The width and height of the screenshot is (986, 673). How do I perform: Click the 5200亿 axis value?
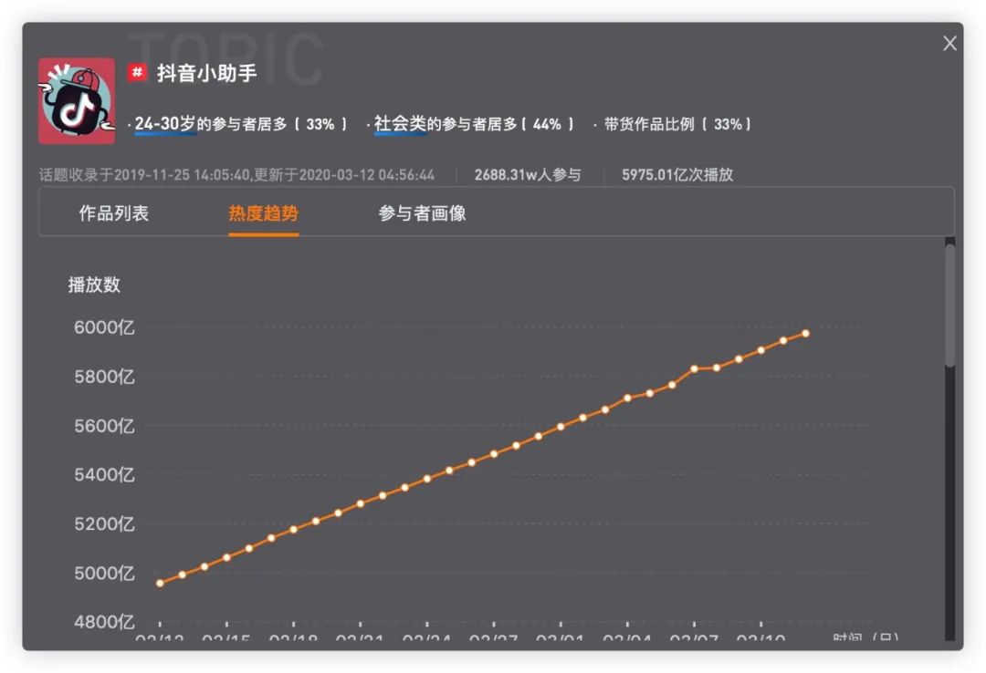[104, 524]
